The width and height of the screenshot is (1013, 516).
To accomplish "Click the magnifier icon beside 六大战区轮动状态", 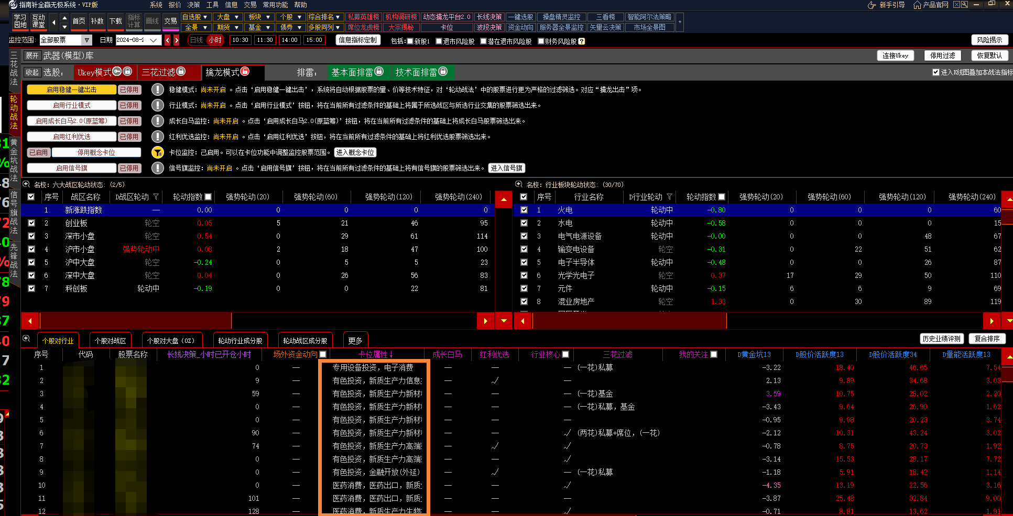I will (x=26, y=184).
